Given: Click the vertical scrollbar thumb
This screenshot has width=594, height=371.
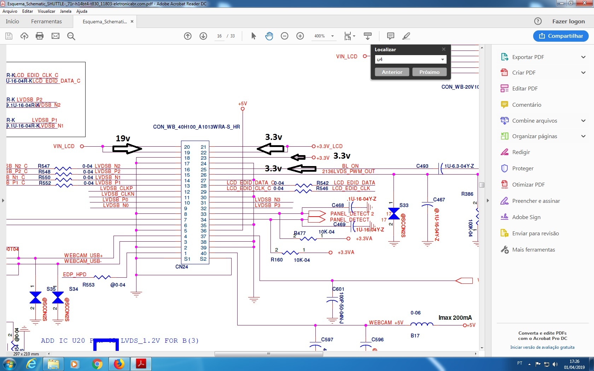Looking at the screenshot, I should point(482,185).
